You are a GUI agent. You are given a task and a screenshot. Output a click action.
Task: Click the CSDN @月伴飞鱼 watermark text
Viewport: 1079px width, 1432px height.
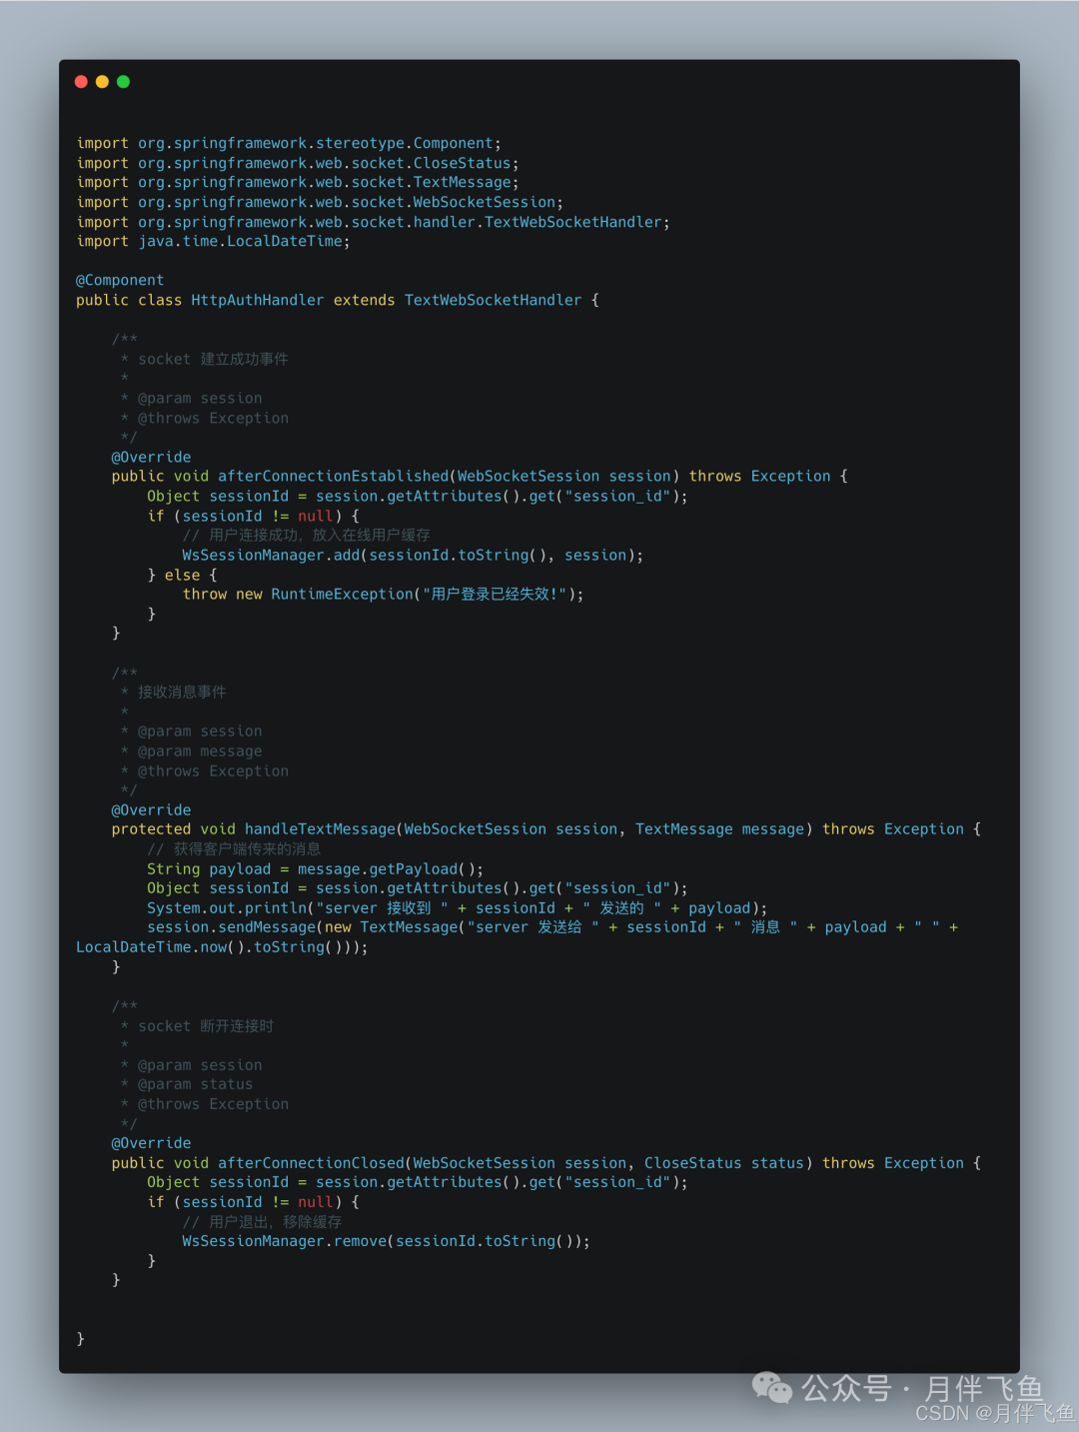(x=994, y=1414)
